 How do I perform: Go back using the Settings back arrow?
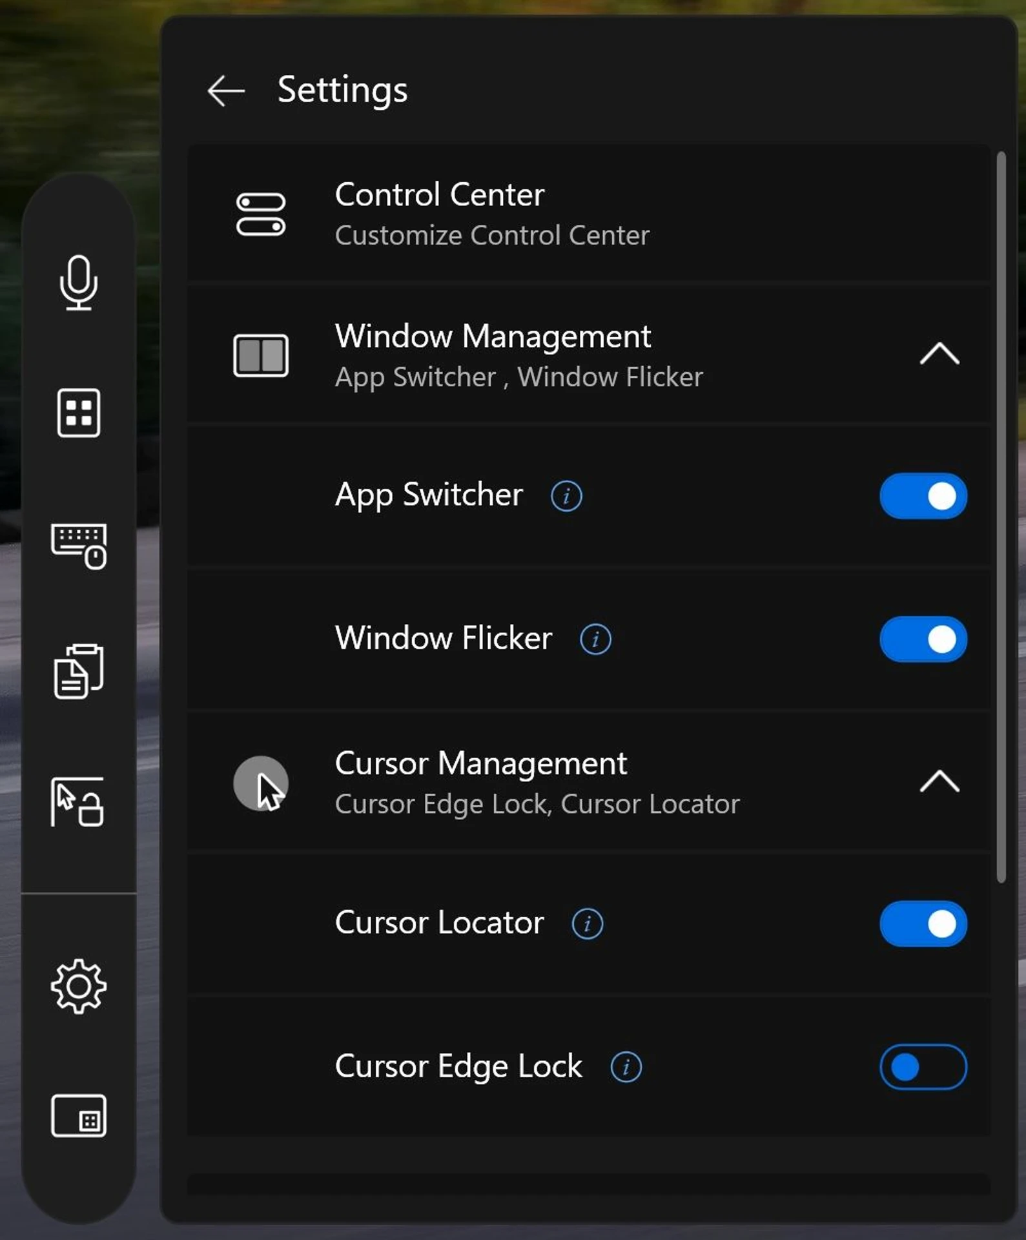[226, 90]
